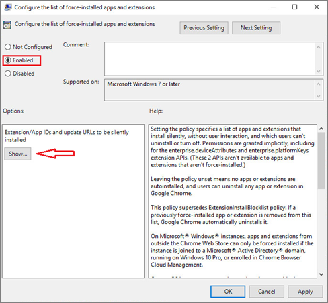The height and width of the screenshot is (303, 328).
Task: Click the Comment box scroll up arrow
Action: (319, 47)
